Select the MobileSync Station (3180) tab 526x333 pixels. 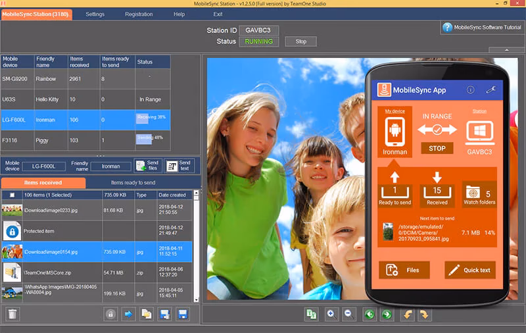[x=36, y=14]
